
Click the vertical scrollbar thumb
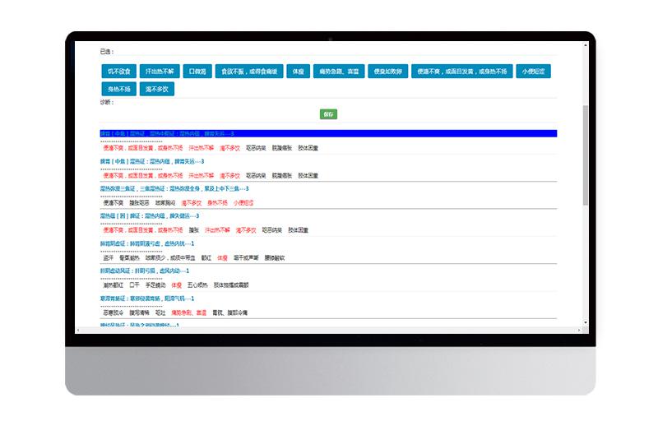(x=586, y=155)
